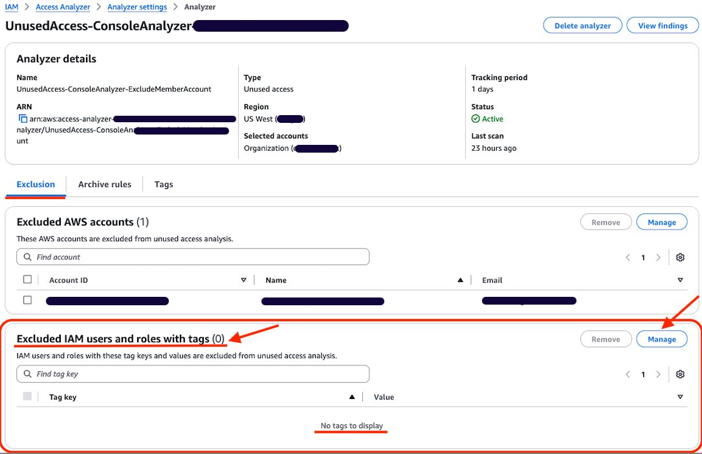Select all rows in excluded tags table
Viewport: 702px width, 454px height.
tap(28, 396)
